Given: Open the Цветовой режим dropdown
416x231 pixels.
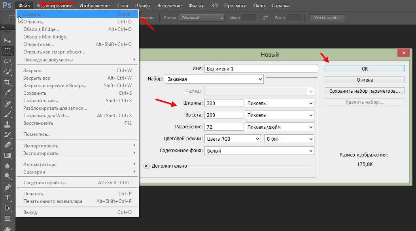Looking at the screenshot, I should [233, 139].
